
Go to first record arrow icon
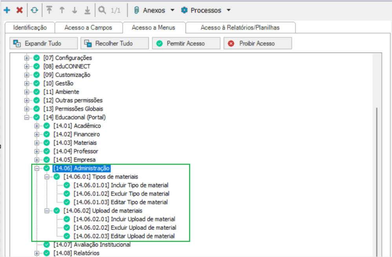[49, 10]
